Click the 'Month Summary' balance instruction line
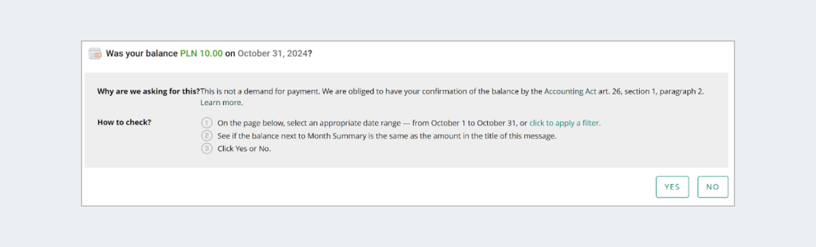This screenshot has height=247, width=816. pyautogui.click(x=386, y=136)
